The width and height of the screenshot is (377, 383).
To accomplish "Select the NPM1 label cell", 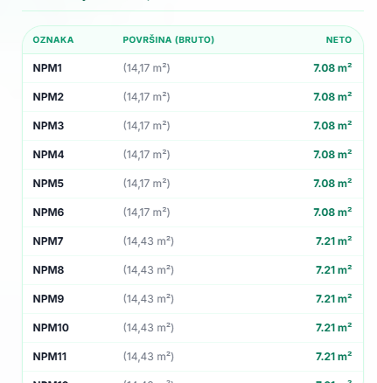I will coord(47,68).
